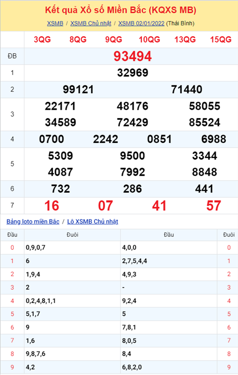Open the XSMB Chủ nhật link
The height and width of the screenshot is (375, 238).
91,23
